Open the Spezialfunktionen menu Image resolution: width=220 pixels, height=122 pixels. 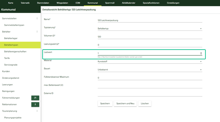click(x=151, y=3)
